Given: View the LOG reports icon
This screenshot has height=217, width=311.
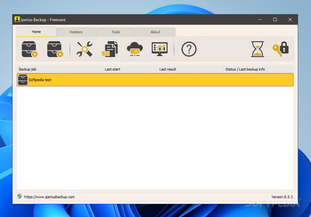Looking at the screenshot, I should coord(110,49).
